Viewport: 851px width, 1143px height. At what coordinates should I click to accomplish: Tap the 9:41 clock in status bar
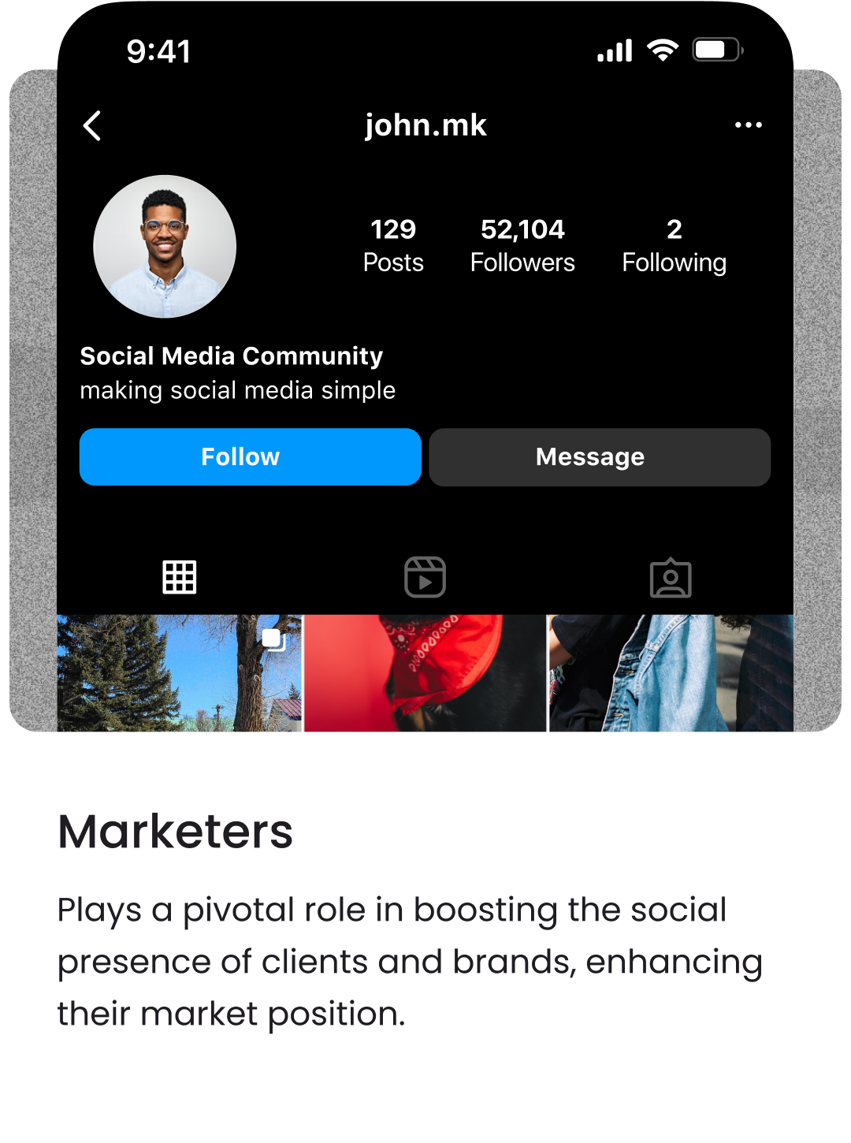pyautogui.click(x=158, y=52)
